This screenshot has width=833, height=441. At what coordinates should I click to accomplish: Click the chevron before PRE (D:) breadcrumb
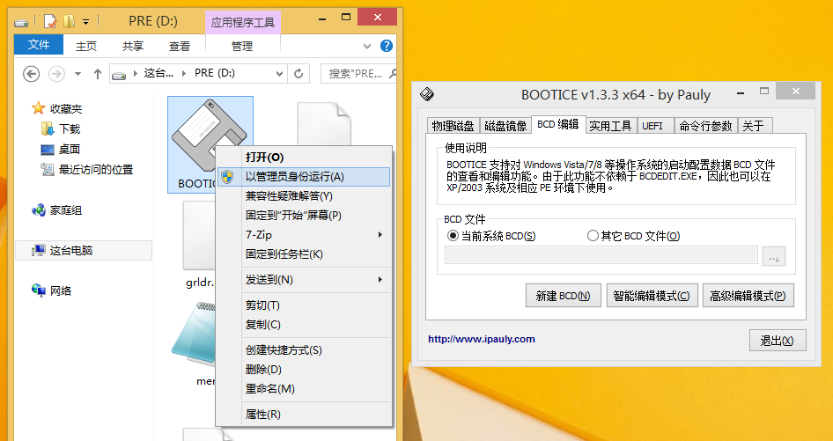[184, 73]
